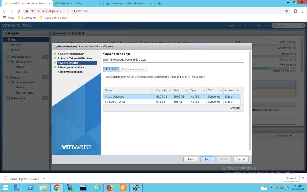Open File Explorer from the taskbar
Viewport: 307px width, 192px height.
click(x=43, y=188)
